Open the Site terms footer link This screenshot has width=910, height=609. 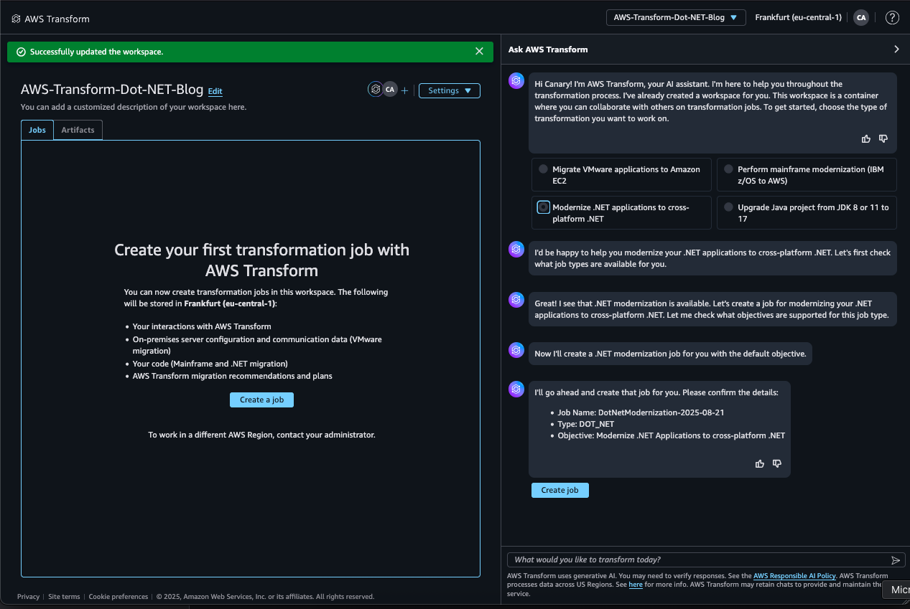click(x=64, y=597)
